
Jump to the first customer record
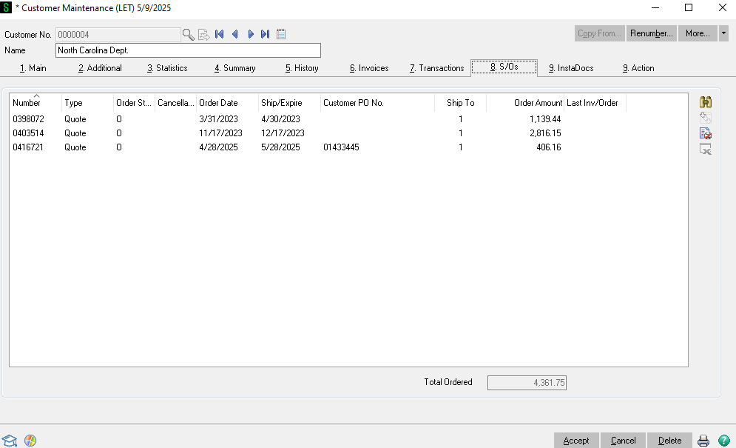pos(220,34)
